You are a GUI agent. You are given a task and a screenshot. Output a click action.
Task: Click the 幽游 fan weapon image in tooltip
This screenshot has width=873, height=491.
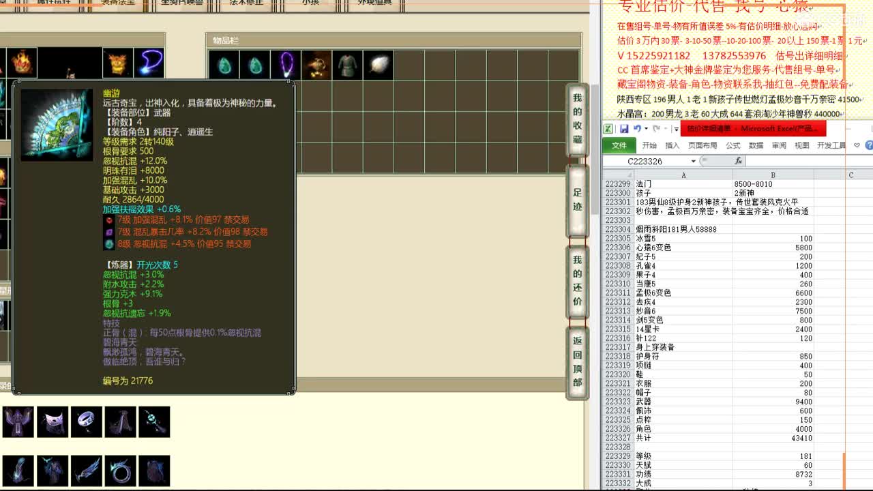[x=57, y=125]
